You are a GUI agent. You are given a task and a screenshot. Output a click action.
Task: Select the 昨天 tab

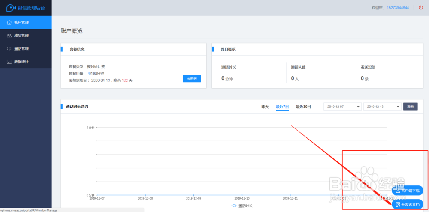click(265, 107)
